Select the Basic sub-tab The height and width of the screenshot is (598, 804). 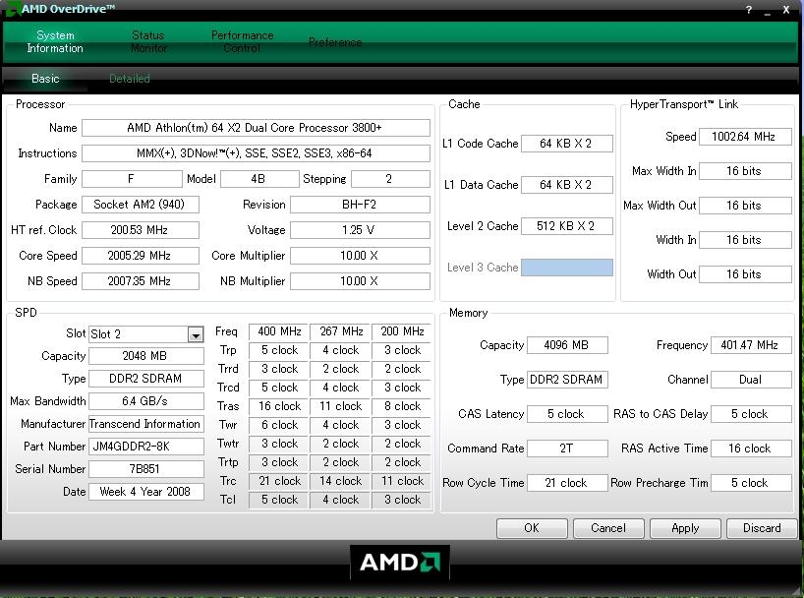(45, 79)
